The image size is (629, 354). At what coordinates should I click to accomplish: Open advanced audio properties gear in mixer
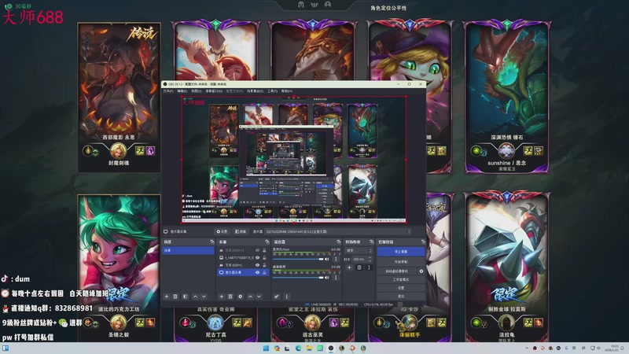(x=276, y=297)
